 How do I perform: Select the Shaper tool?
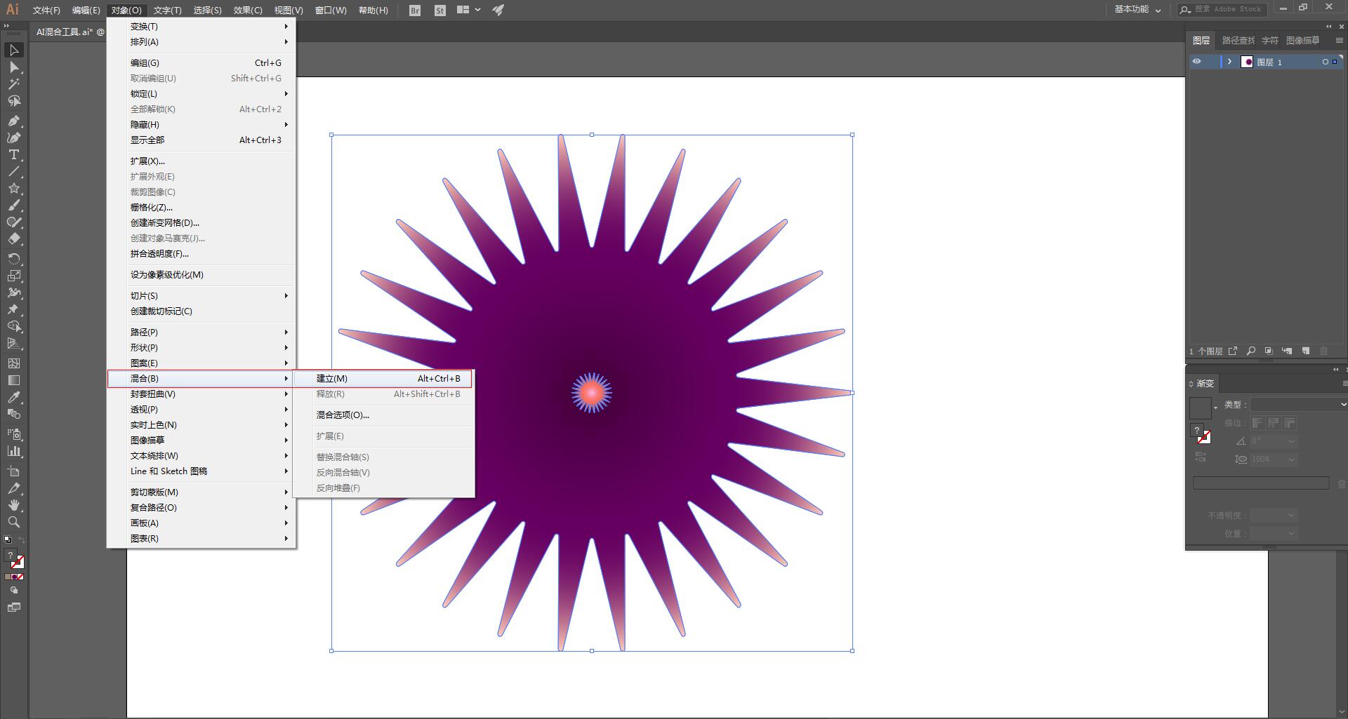13,222
